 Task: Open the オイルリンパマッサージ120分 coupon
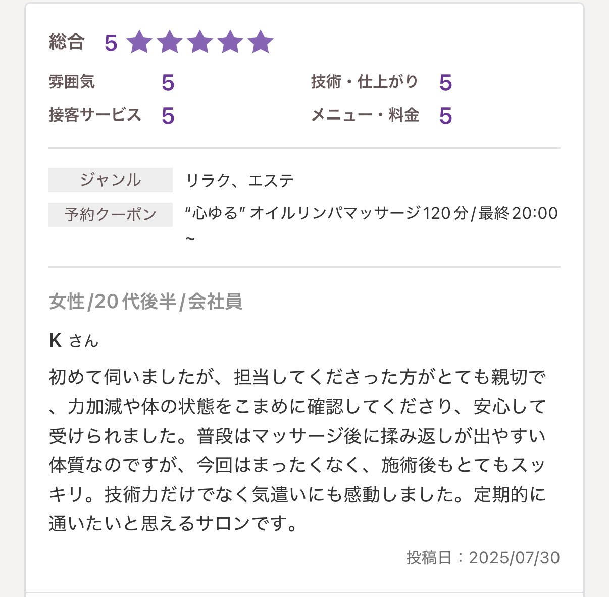click(x=372, y=213)
